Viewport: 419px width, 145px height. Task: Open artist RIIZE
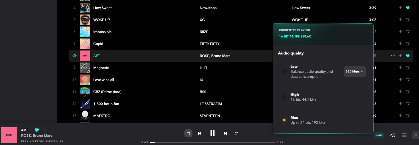(x=204, y=32)
